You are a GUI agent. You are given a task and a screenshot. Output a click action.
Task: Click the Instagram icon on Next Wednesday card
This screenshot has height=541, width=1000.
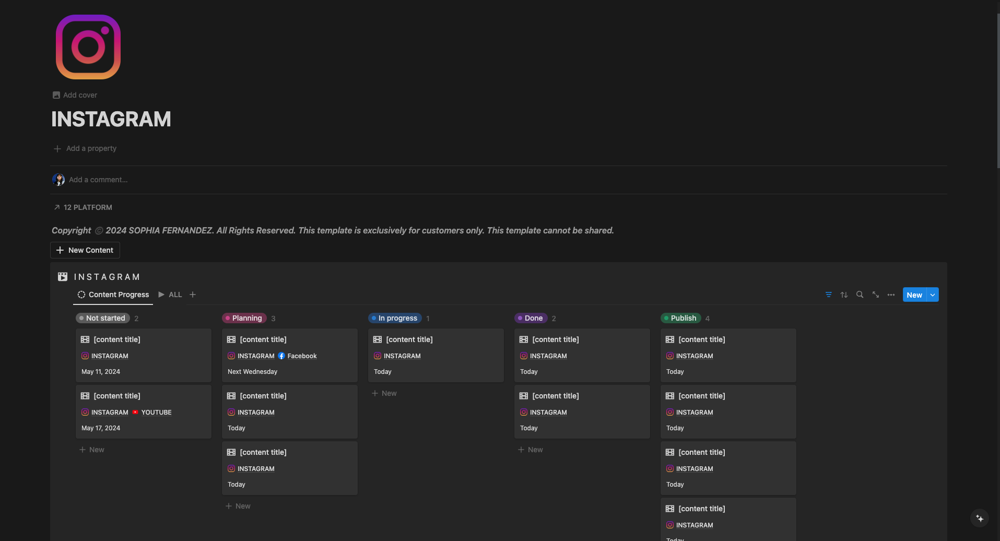click(231, 356)
